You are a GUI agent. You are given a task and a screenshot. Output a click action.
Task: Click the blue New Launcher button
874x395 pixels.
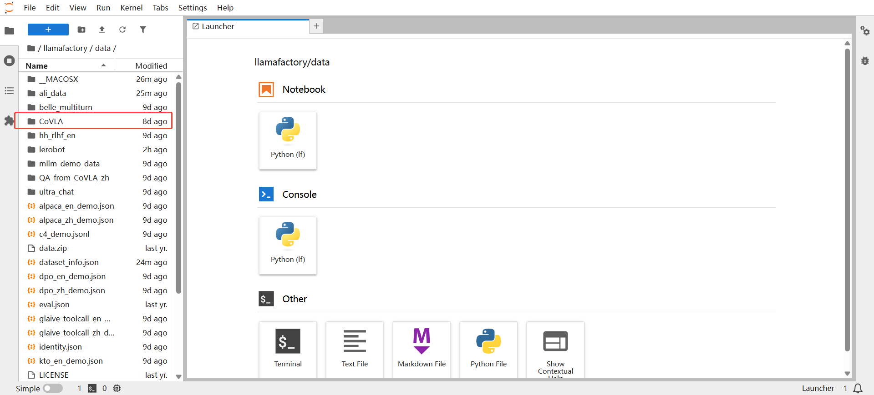point(48,30)
